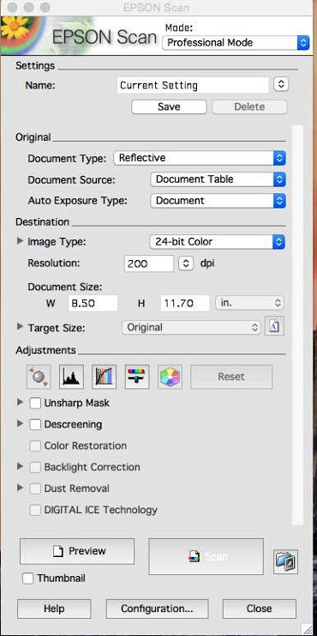Click the large Scan button
Image resolution: width=317 pixels, height=636 pixels.
[206, 556]
